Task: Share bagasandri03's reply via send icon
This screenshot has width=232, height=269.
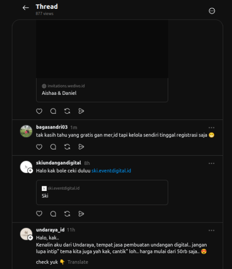Action: pyautogui.click(x=81, y=147)
